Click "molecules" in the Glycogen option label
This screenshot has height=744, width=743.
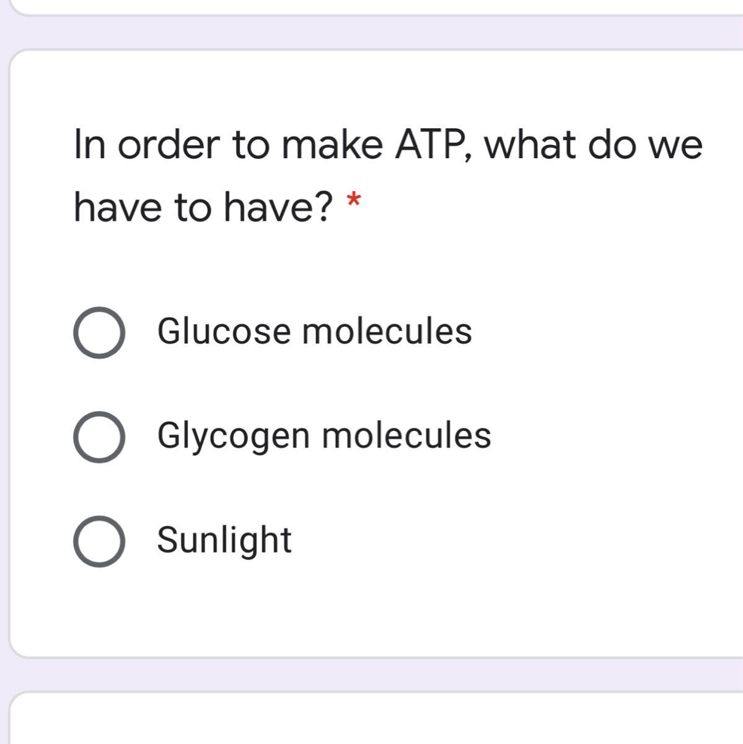(x=406, y=435)
